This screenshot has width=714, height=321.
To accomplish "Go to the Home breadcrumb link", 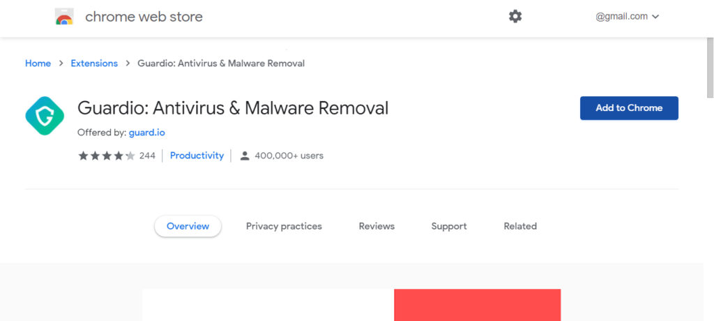I will pos(38,64).
